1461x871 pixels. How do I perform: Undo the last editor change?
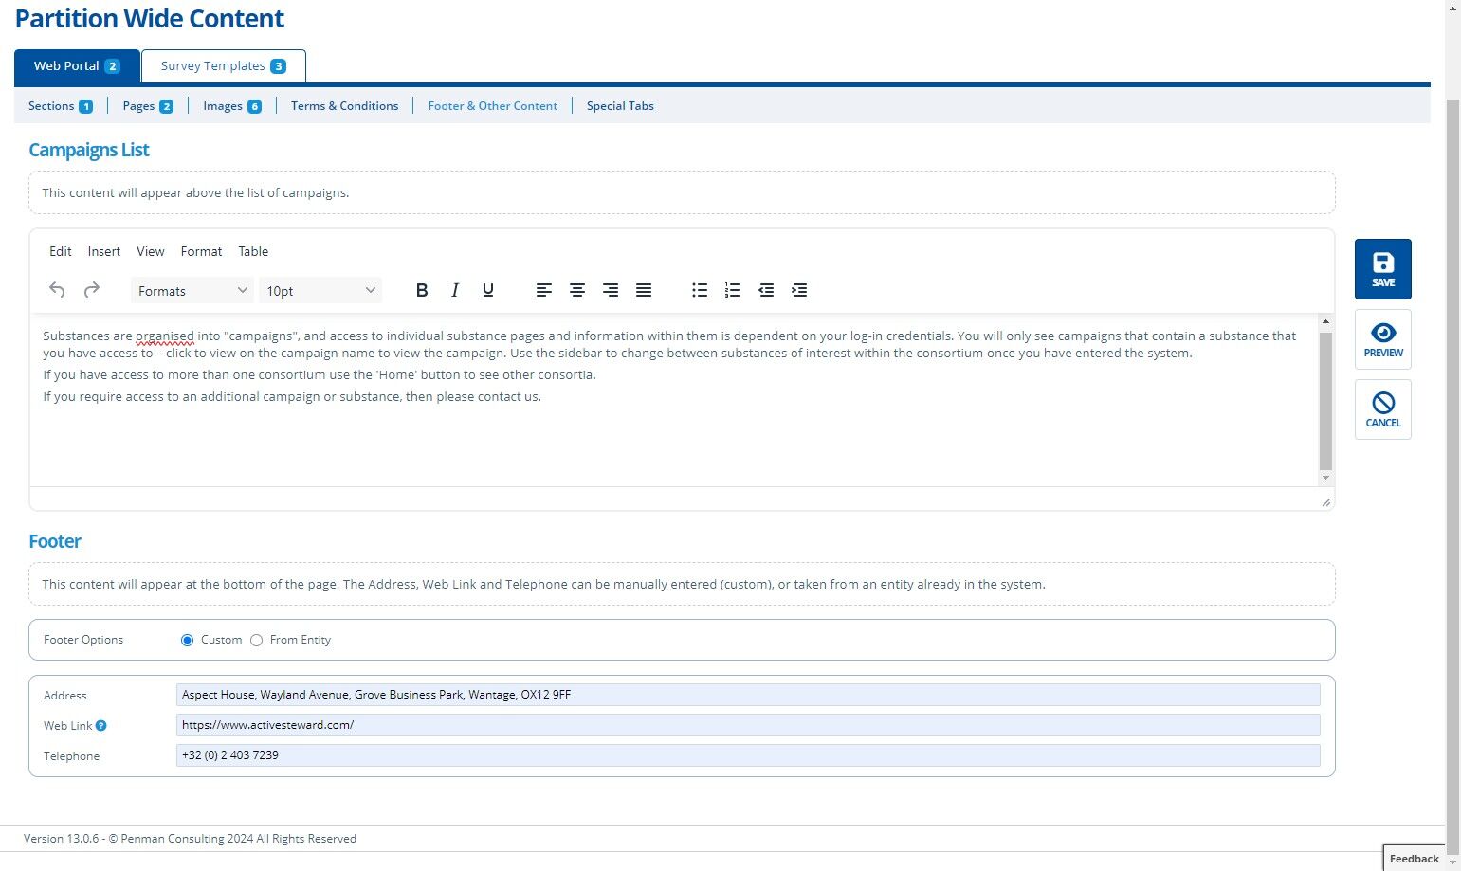tap(57, 290)
